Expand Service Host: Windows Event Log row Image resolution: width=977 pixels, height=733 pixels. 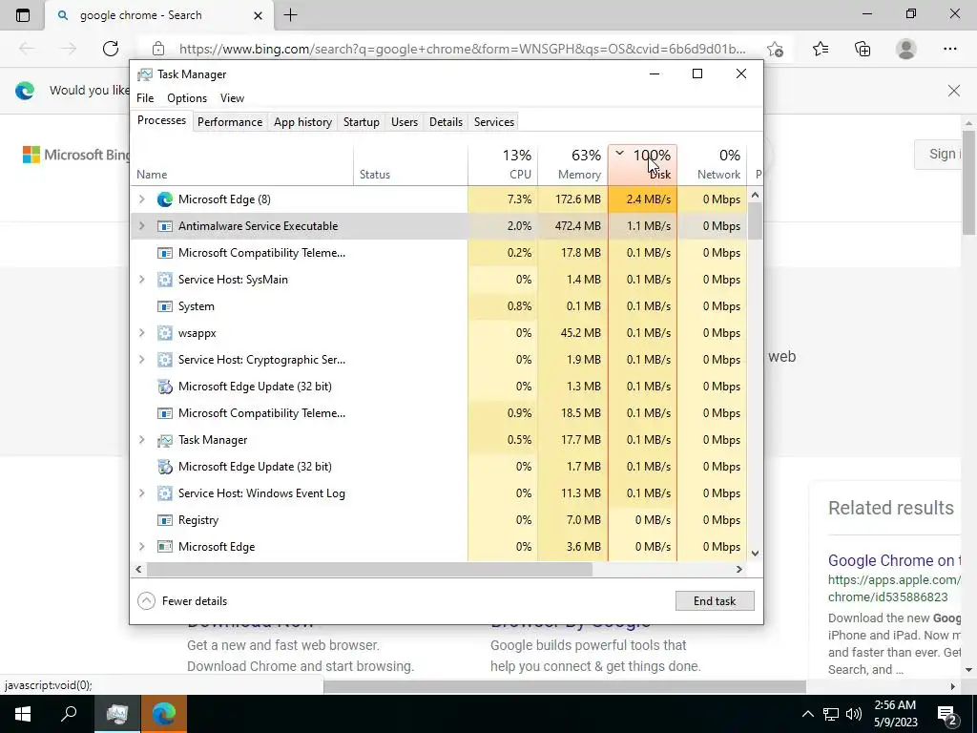141,493
